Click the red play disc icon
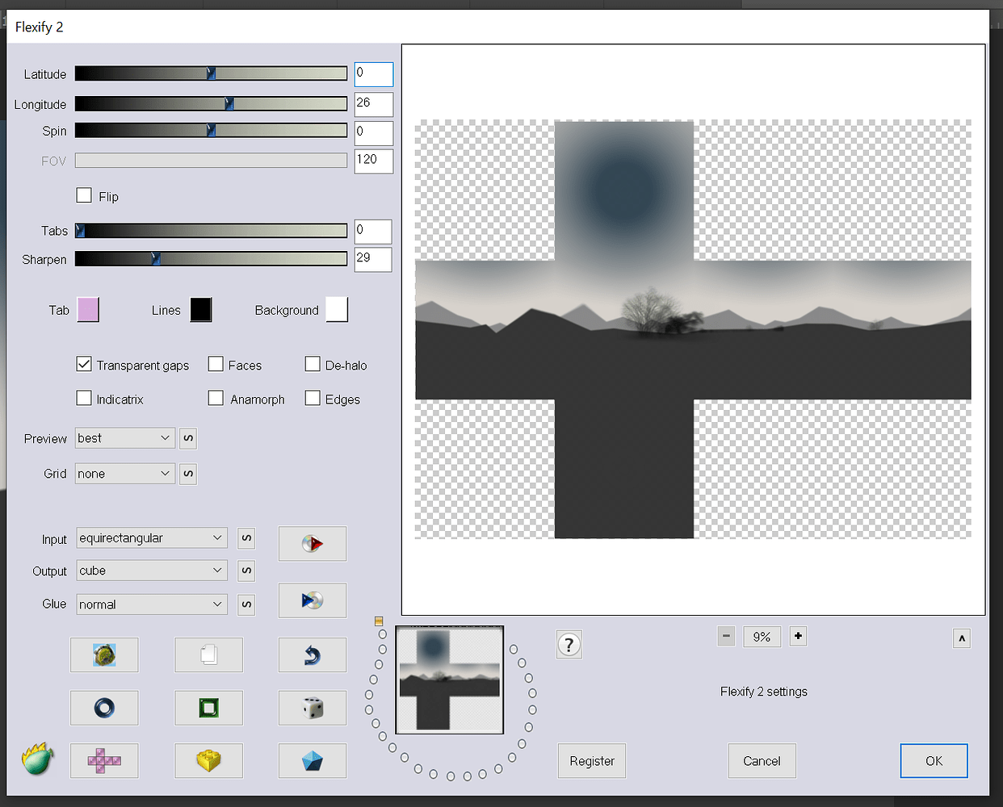 313,543
